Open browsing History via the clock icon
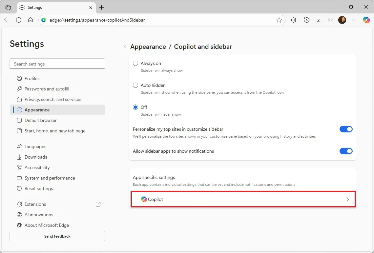374x253 pixels. (x=306, y=20)
